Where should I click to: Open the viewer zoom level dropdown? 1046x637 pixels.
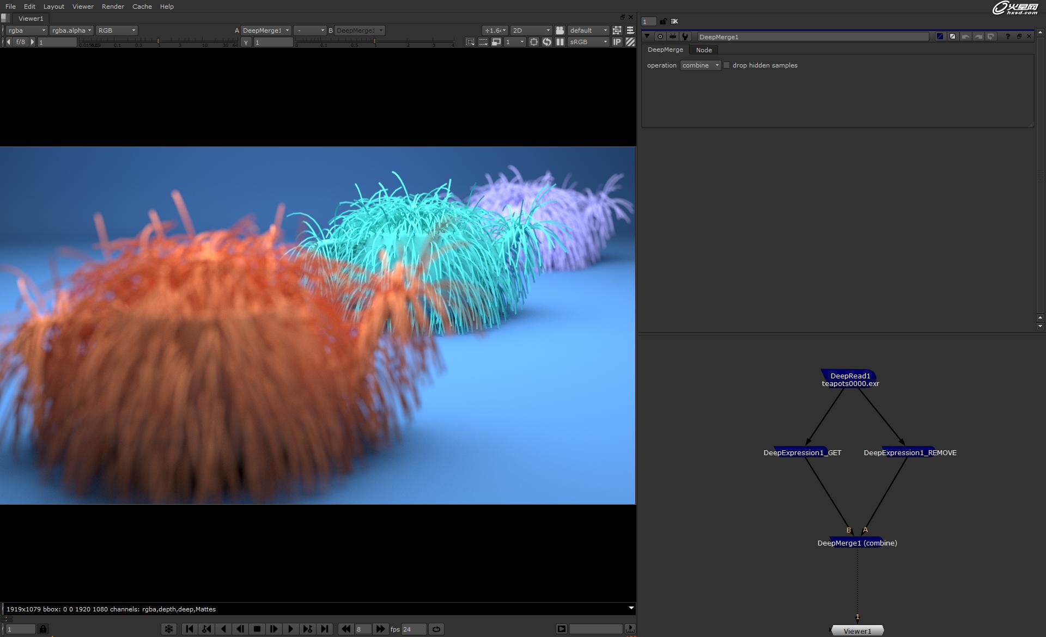coord(495,30)
